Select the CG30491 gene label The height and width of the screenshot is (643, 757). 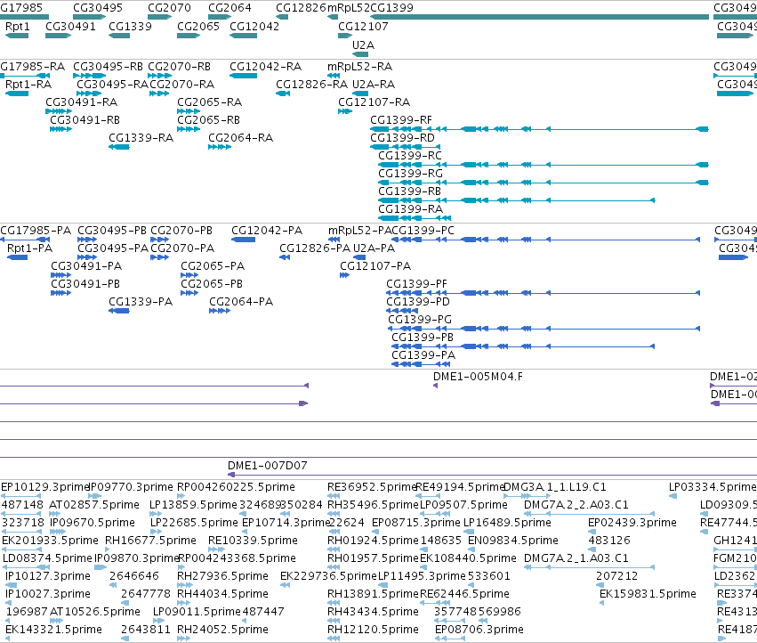pyautogui.click(x=70, y=27)
